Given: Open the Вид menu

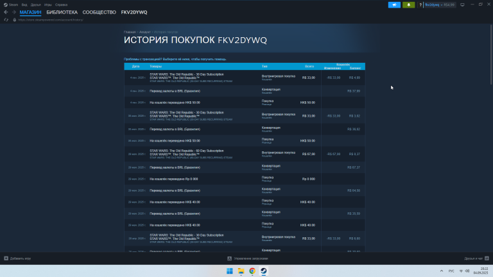Looking at the screenshot, I should point(24,4).
